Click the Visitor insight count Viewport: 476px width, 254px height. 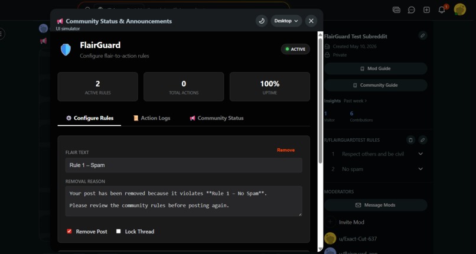click(325, 113)
